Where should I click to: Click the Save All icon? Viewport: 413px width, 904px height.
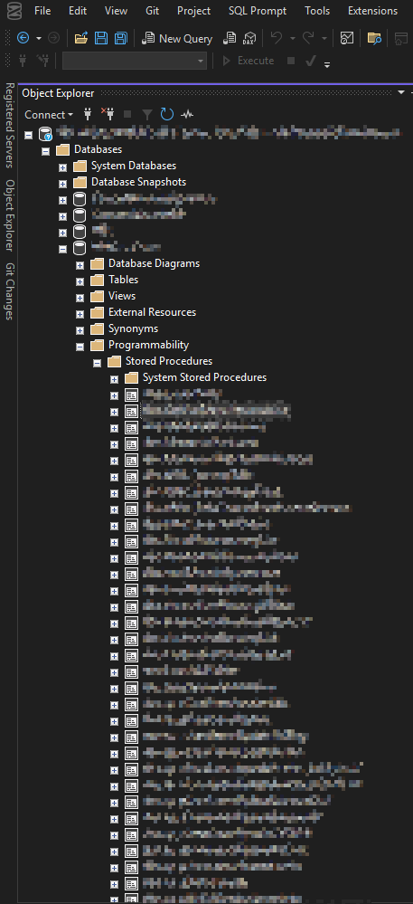click(120, 39)
